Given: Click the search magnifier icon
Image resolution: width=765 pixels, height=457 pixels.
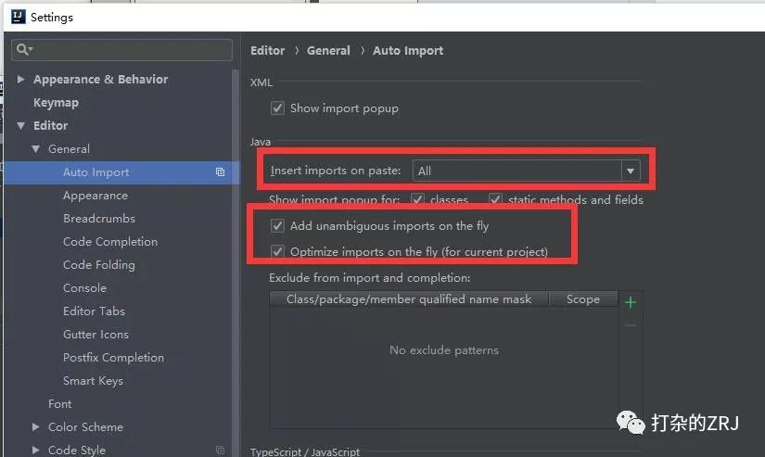Looking at the screenshot, I should (24, 49).
